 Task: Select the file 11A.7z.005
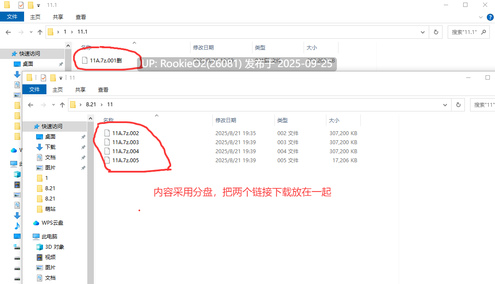(125, 160)
